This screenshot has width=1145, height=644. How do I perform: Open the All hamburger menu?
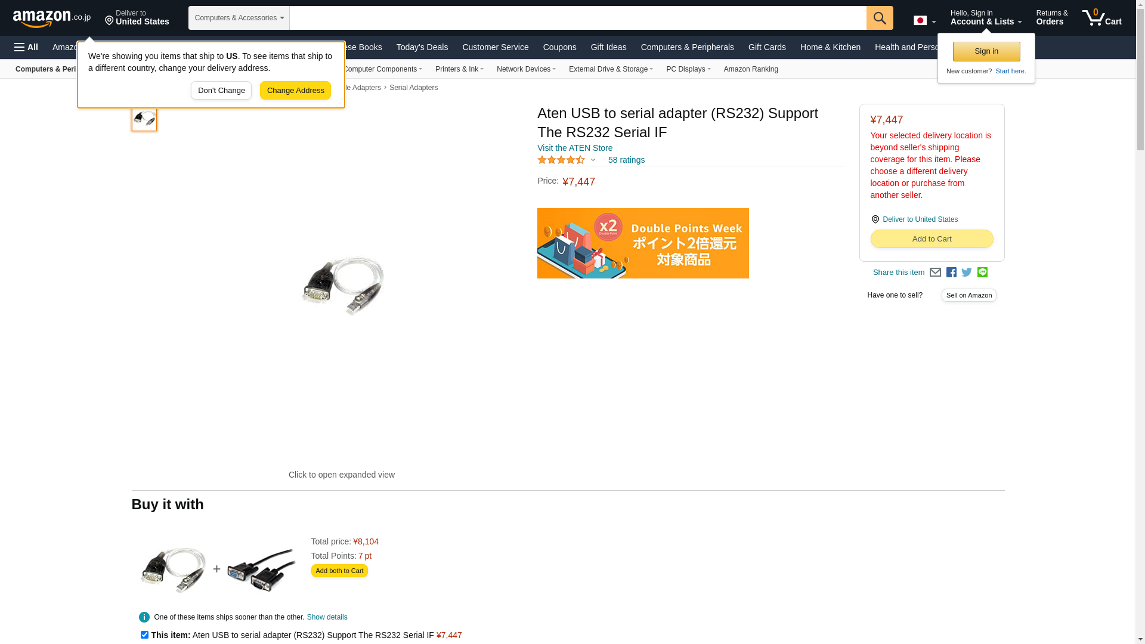(26, 47)
